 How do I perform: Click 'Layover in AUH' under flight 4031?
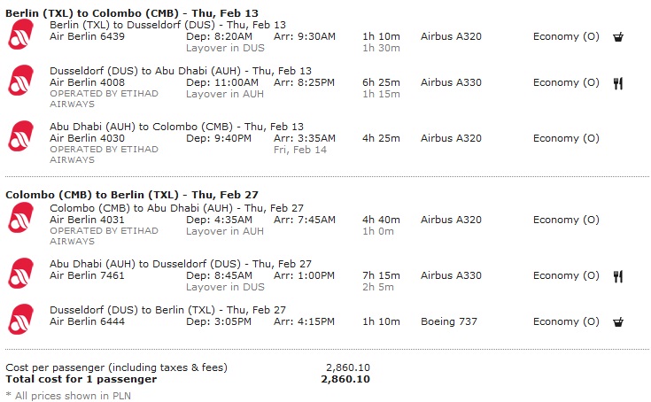(225, 231)
